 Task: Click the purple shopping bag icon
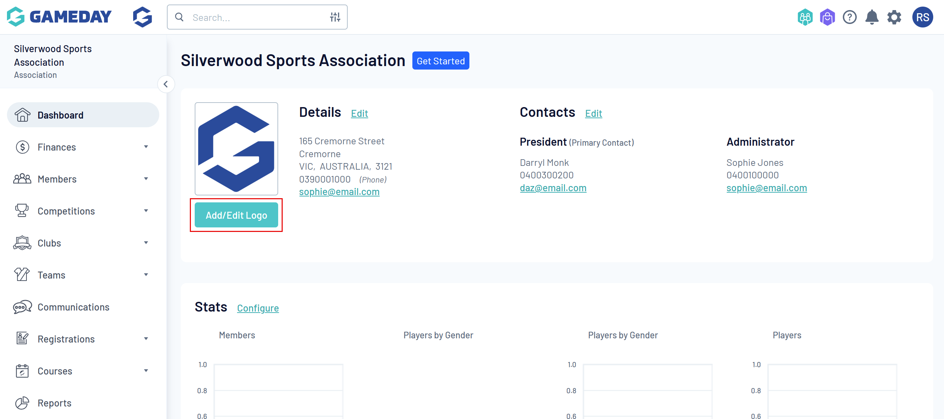(827, 17)
